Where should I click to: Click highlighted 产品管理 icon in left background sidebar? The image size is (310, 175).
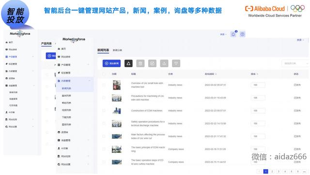[x=6, y=57]
